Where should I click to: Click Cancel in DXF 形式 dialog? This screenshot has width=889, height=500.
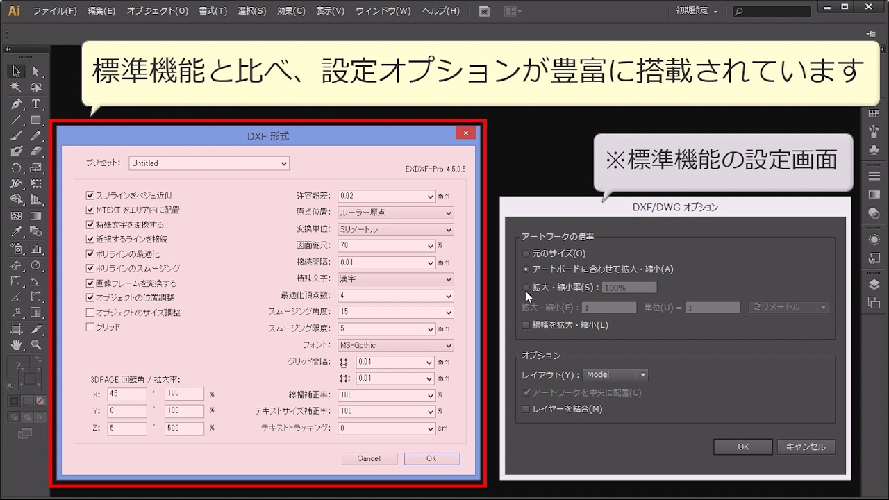(369, 458)
